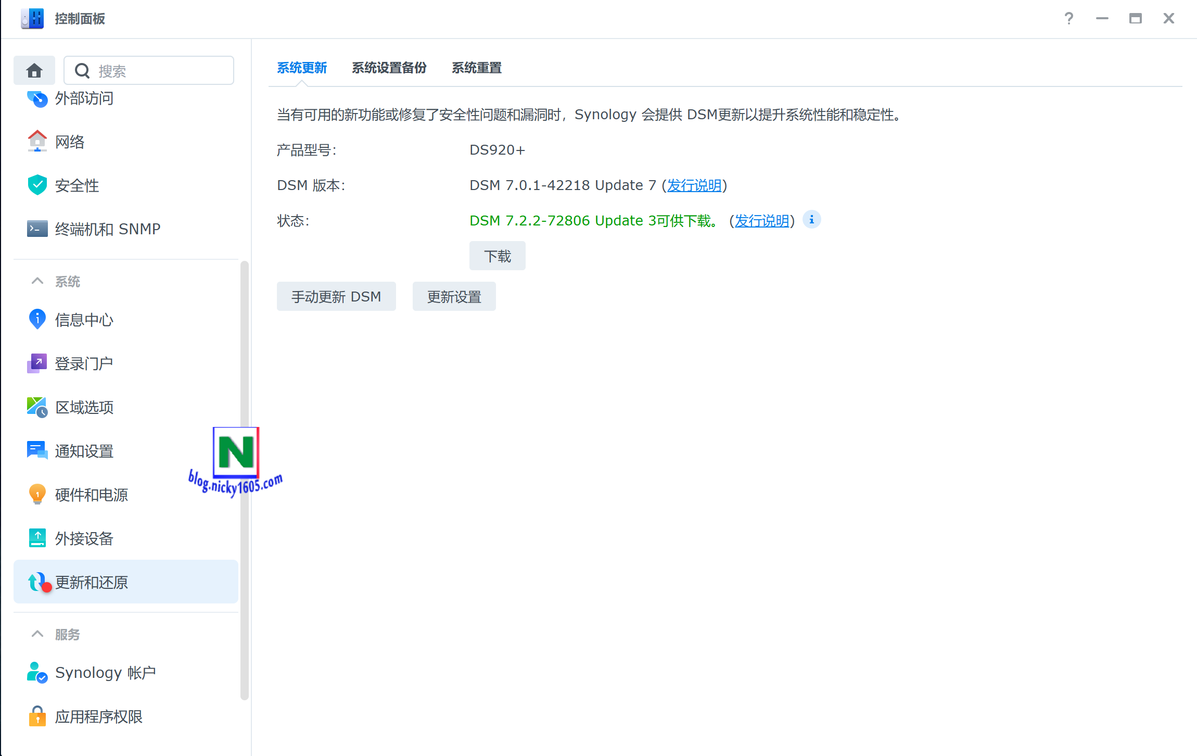Open Synology 帐户 (Account) settings
The image size is (1197, 756).
pyautogui.click(x=106, y=672)
